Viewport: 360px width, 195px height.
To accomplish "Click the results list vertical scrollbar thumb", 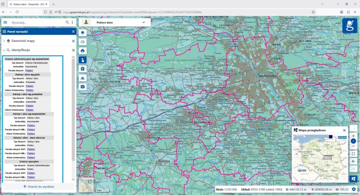I will (73, 109).
